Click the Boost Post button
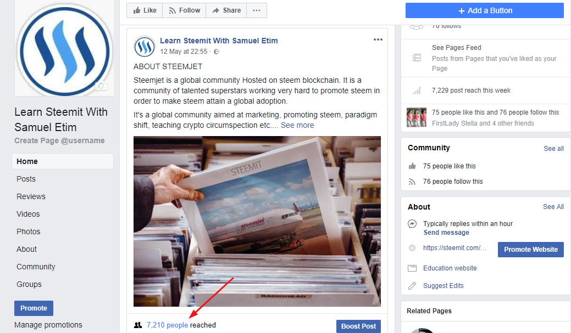This screenshot has height=333, width=571. 358,326
